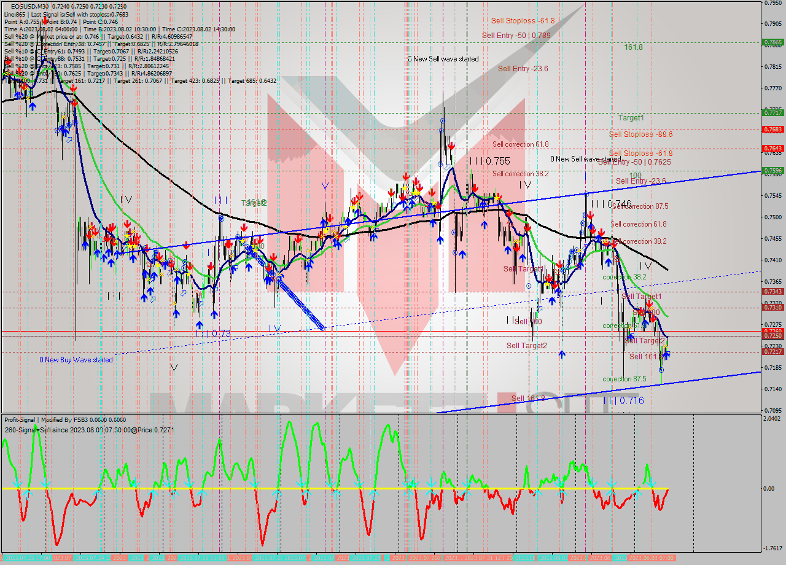Image resolution: width=786 pixels, height=565 pixels.
Task: Click the '260-Signal=Sell since:2023.08.03' indicator line
Action: (89, 430)
